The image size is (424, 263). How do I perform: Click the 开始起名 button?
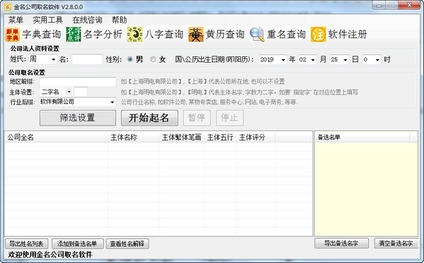tap(149, 118)
